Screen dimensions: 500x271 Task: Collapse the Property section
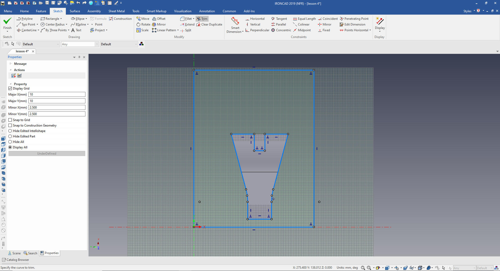11,84
